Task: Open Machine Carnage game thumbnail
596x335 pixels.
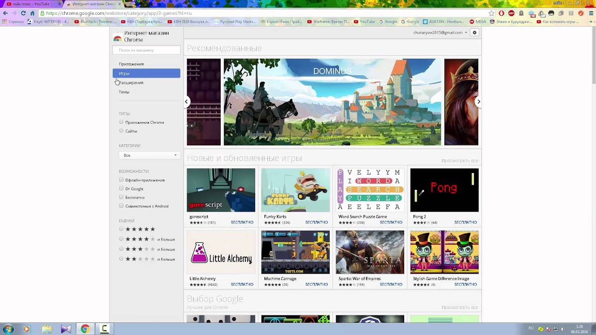Action: pos(295,252)
